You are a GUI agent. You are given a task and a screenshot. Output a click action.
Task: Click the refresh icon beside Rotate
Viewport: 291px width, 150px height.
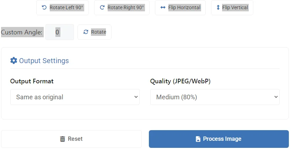pyautogui.click(x=86, y=32)
